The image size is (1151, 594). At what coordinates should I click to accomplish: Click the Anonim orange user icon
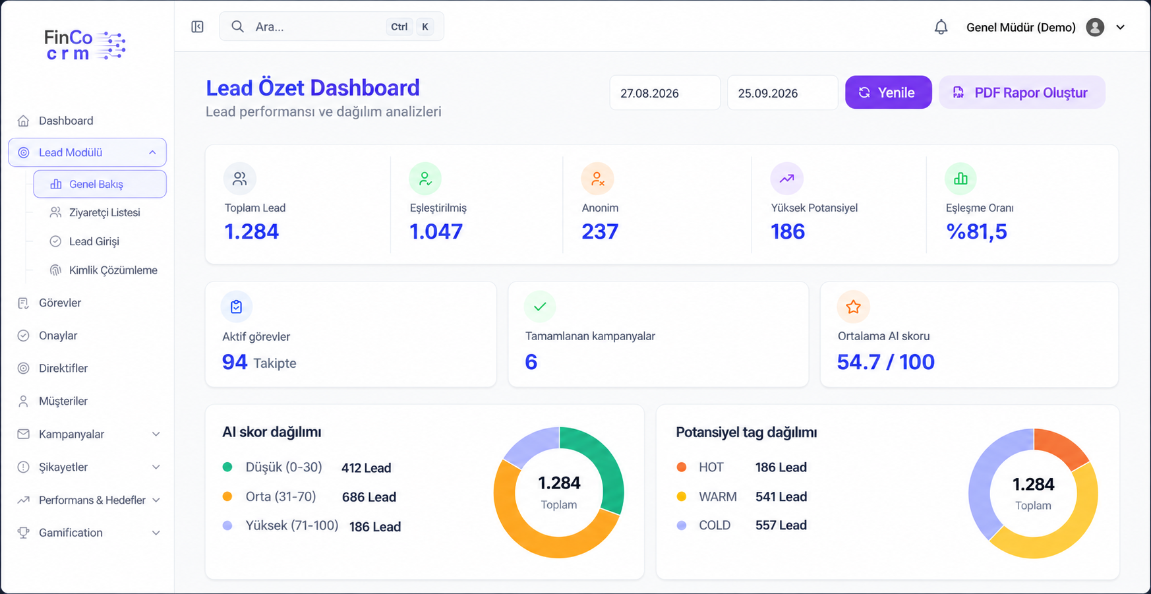[x=597, y=179]
